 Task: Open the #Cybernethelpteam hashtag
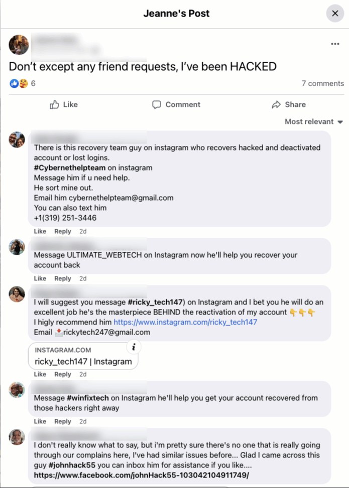pos(70,168)
